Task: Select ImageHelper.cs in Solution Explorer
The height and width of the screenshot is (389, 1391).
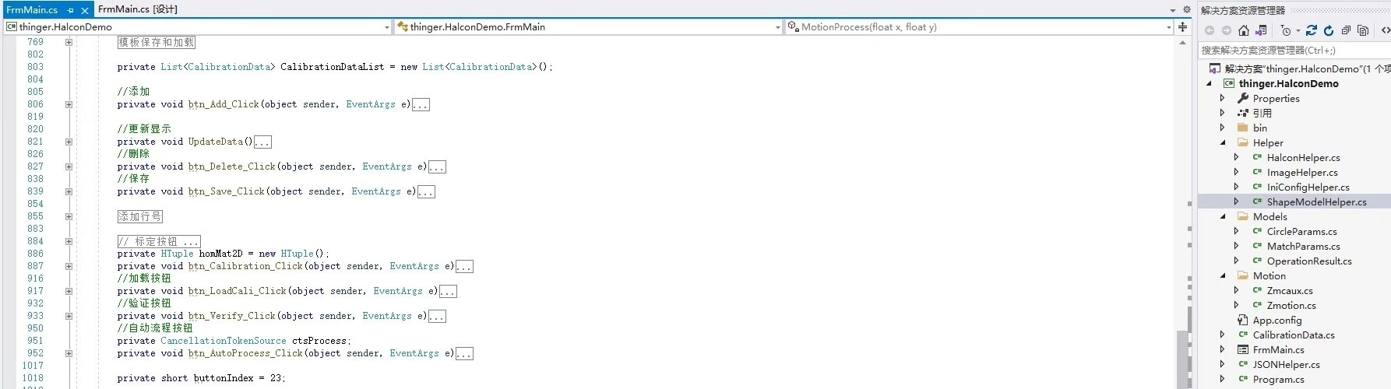Action: pyautogui.click(x=1302, y=172)
